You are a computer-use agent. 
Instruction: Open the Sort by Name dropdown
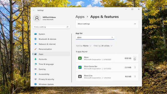[83, 46]
